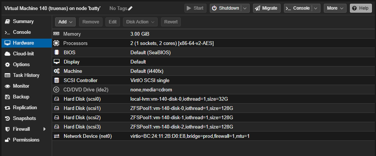This screenshot has width=376, height=156.
Task: Click the pencil icon next to No Tags
Action: [x=130, y=8]
